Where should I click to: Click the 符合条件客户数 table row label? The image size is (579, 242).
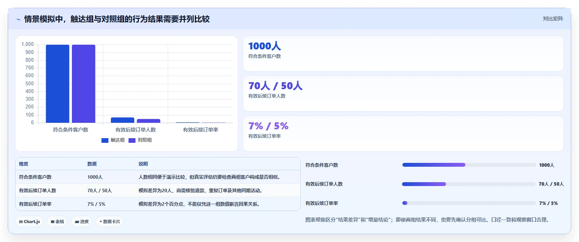35,177
